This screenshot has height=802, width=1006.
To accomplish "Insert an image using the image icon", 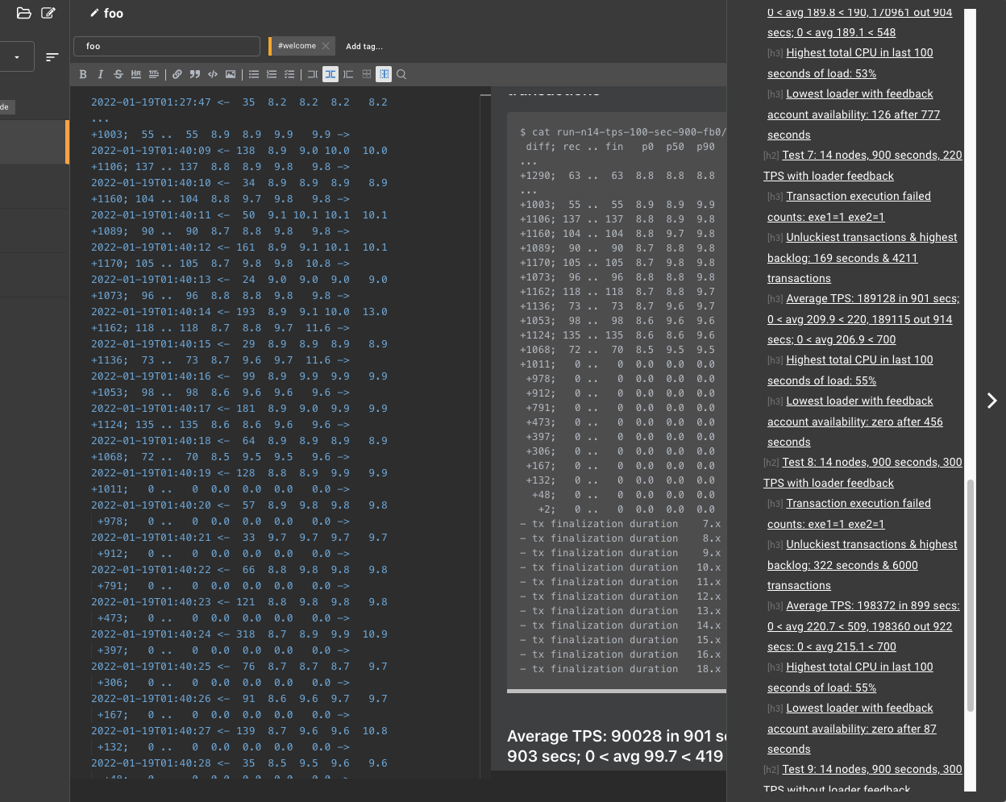I will (x=231, y=74).
